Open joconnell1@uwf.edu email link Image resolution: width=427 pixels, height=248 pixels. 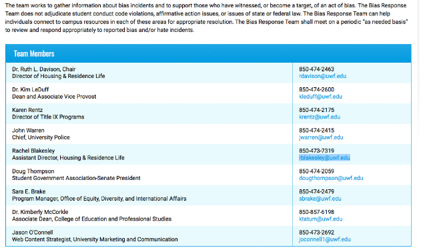[325, 239]
